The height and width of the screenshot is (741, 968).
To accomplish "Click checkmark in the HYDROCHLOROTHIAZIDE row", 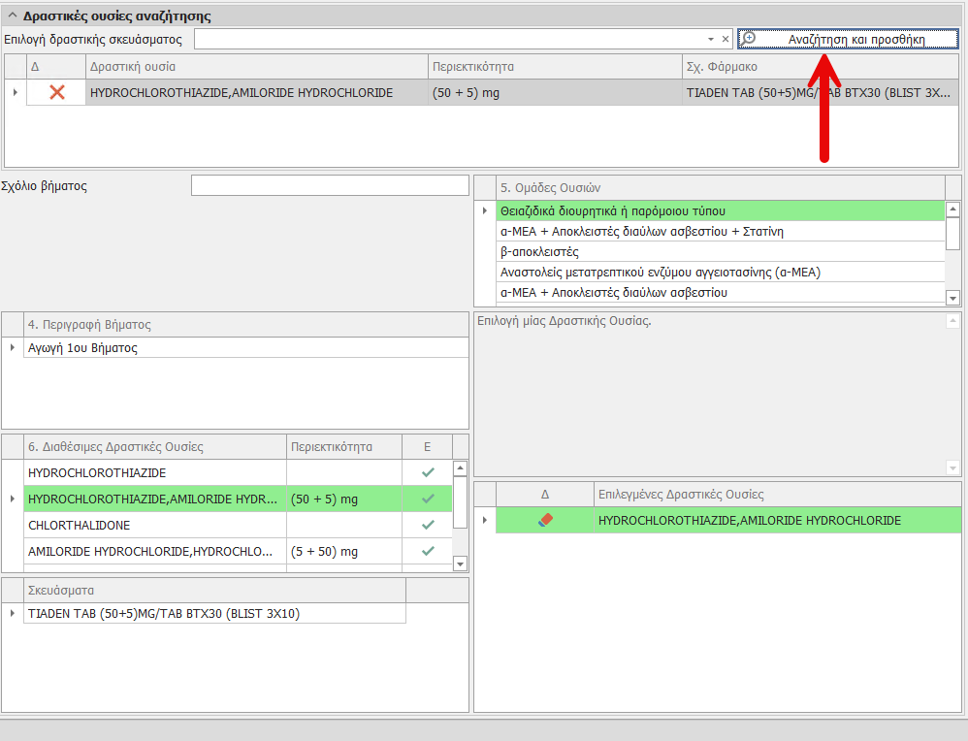I will tap(427, 472).
